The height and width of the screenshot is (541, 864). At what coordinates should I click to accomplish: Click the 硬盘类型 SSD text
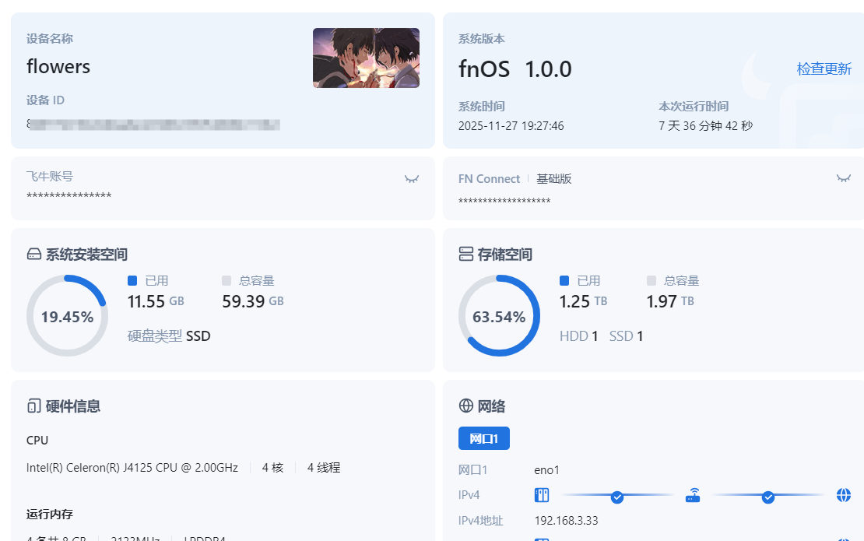[x=169, y=336]
